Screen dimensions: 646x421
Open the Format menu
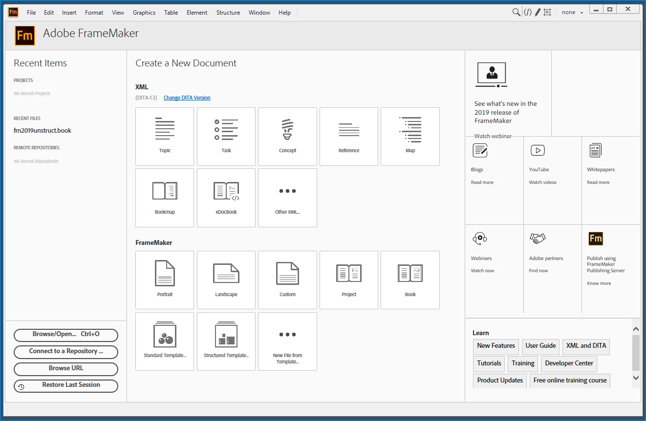(x=94, y=13)
